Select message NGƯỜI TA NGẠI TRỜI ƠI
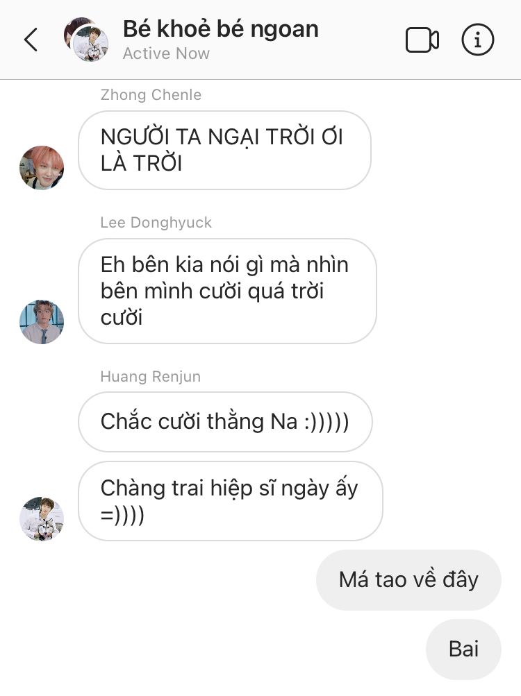 224,150
